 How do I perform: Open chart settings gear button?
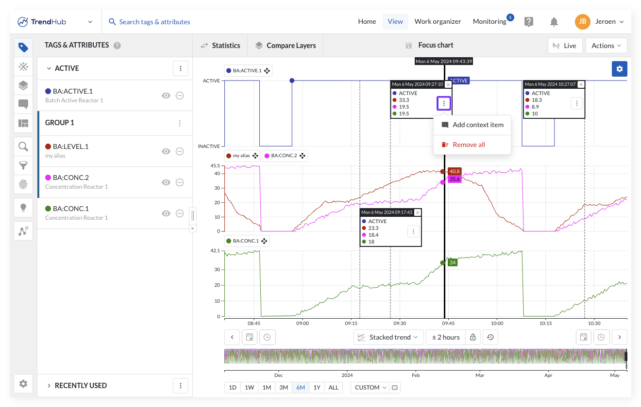[x=619, y=69]
